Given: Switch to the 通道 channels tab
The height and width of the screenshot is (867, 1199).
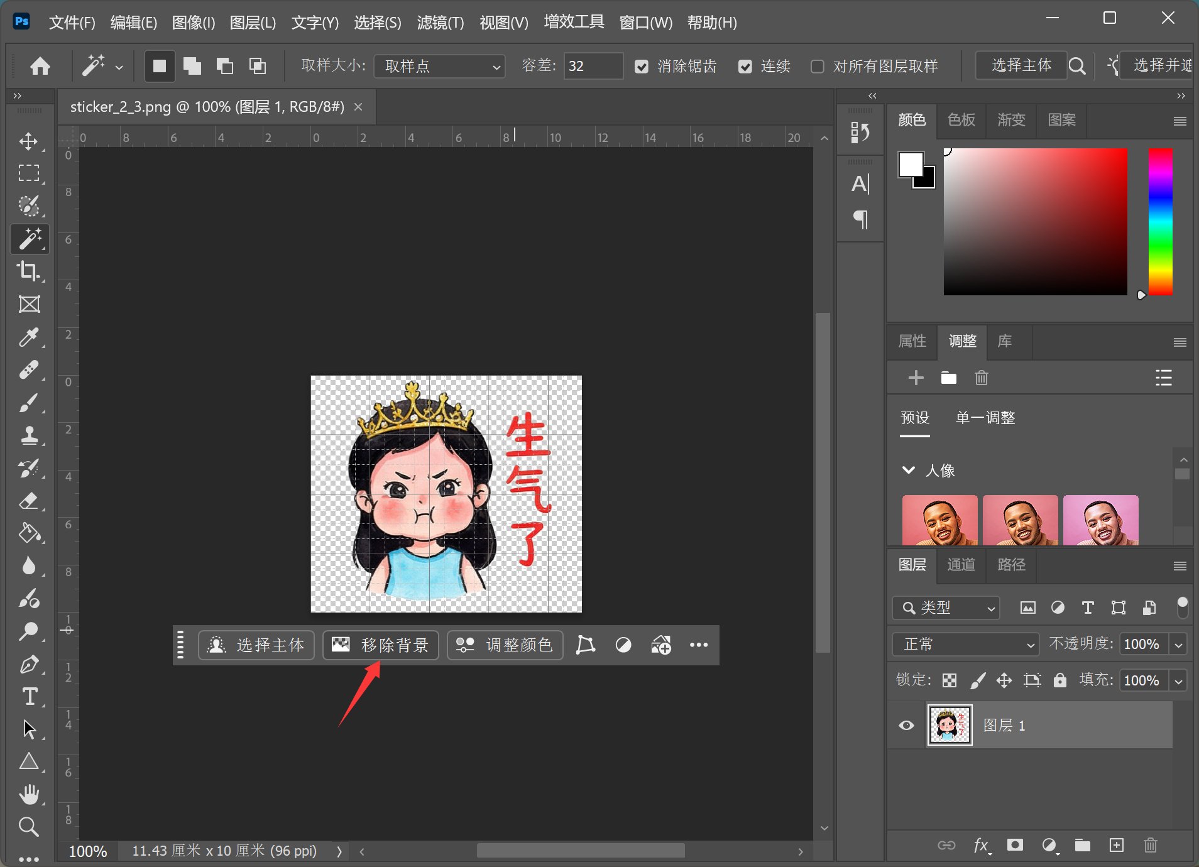Looking at the screenshot, I should click(961, 565).
